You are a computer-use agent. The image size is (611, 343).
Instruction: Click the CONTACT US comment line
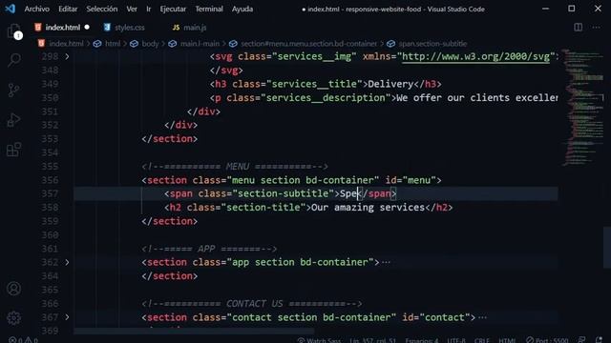252,303
